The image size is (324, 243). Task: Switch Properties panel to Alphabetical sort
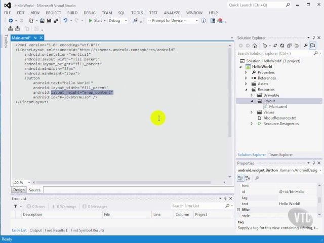tap(248, 178)
